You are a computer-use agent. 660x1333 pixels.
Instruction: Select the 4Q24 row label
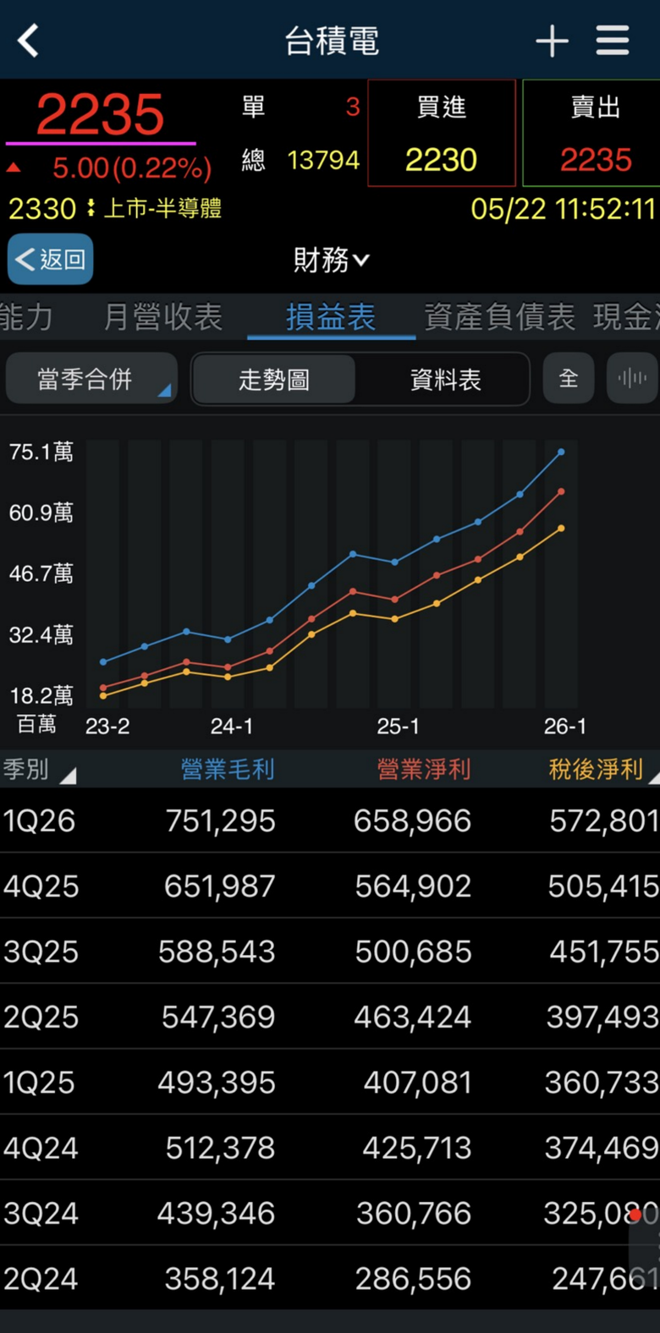(41, 1148)
